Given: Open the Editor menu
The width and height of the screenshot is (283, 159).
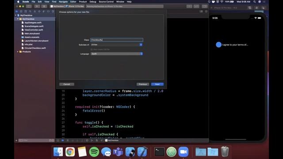Looking at the screenshot, I should click(73, 2).
